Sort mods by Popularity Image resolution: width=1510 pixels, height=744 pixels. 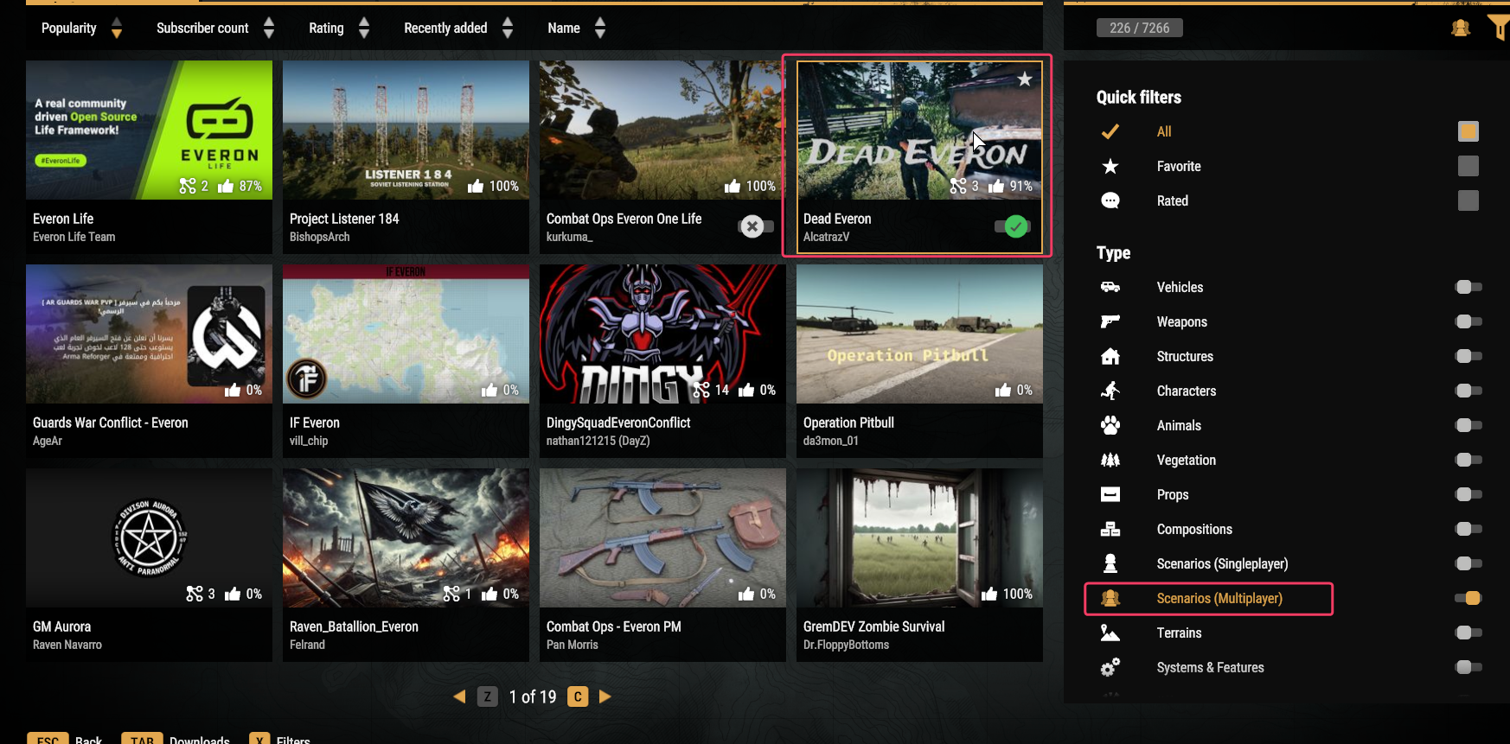(69, 28)
